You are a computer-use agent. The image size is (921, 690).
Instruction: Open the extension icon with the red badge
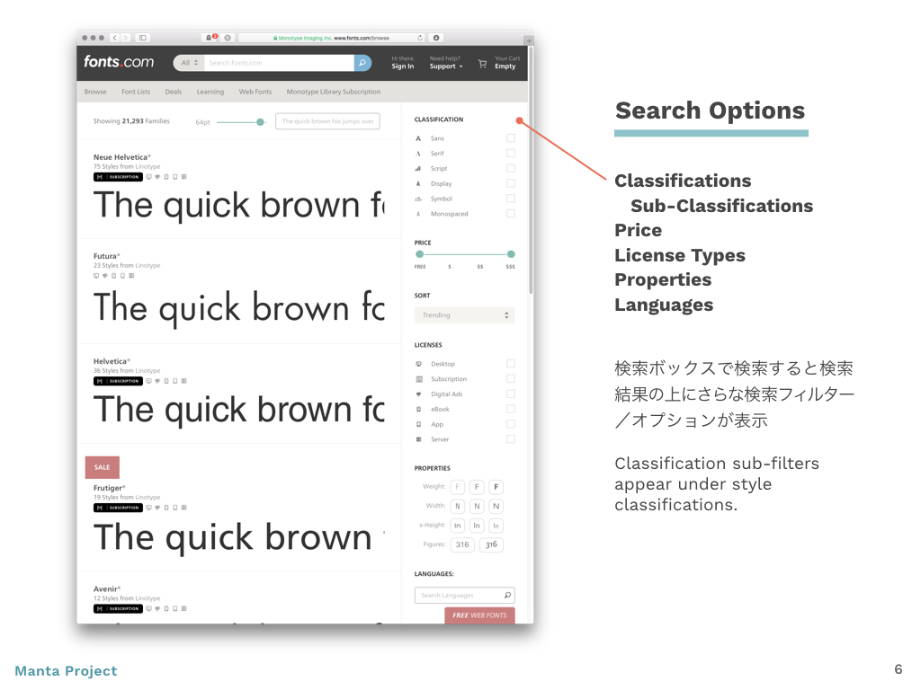[210, 38]
